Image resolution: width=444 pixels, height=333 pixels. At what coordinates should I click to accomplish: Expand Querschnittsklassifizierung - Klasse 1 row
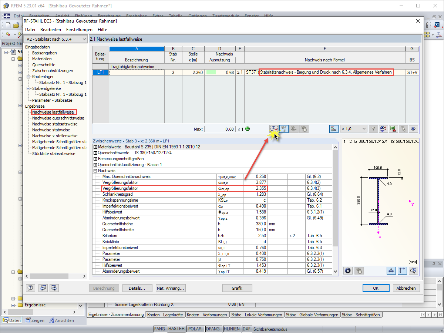pyautogui.click(x=95, y=165)
